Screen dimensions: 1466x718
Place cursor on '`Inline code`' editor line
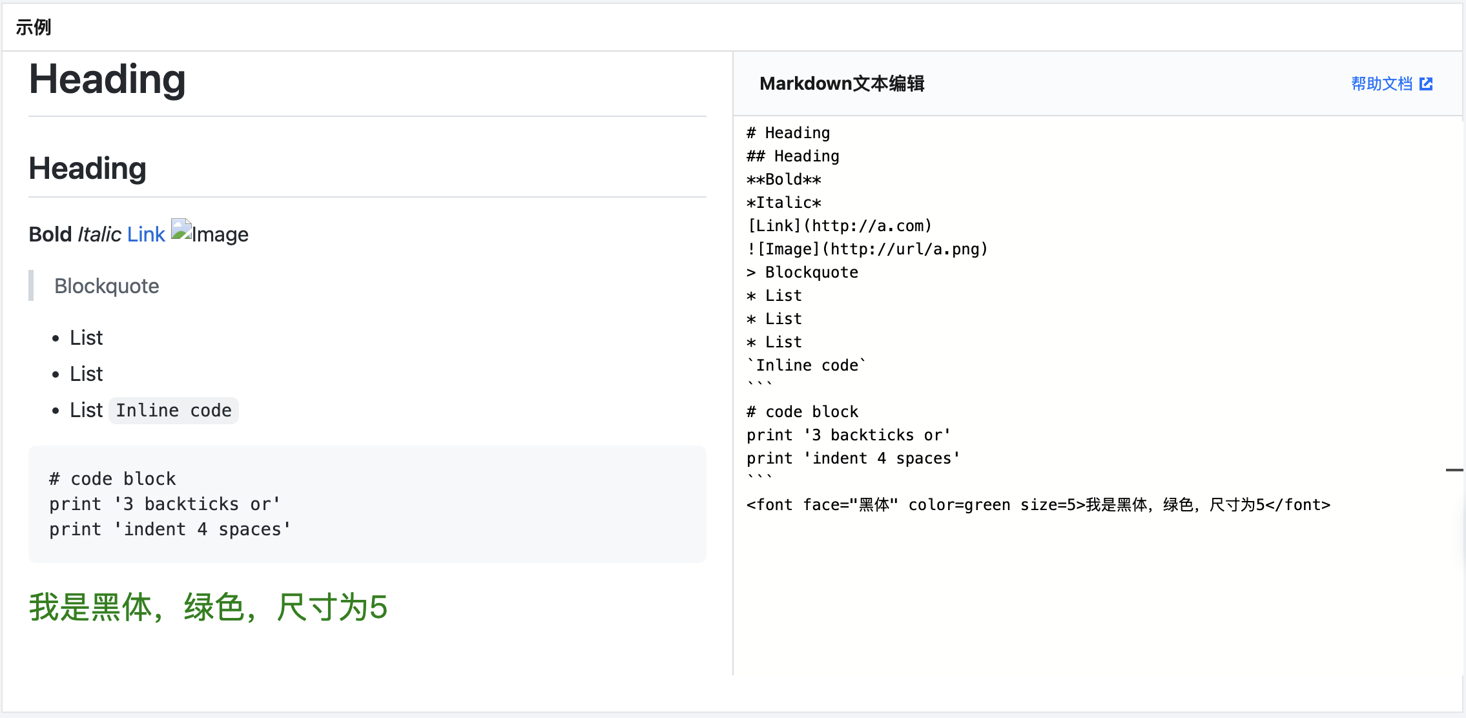point(807,365)
